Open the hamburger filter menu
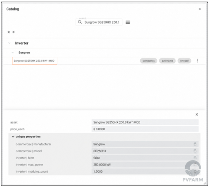 pos(128,22)
